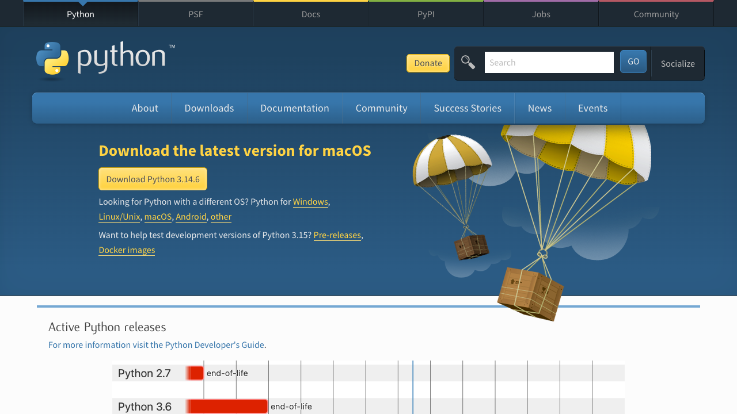This screenshot has height=414, width=737.
Task: Open the Success Stories navigation menu
Action: click(x=468, y=108)
